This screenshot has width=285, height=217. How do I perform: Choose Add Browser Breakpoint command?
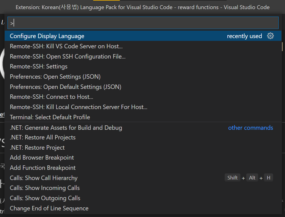143,158
